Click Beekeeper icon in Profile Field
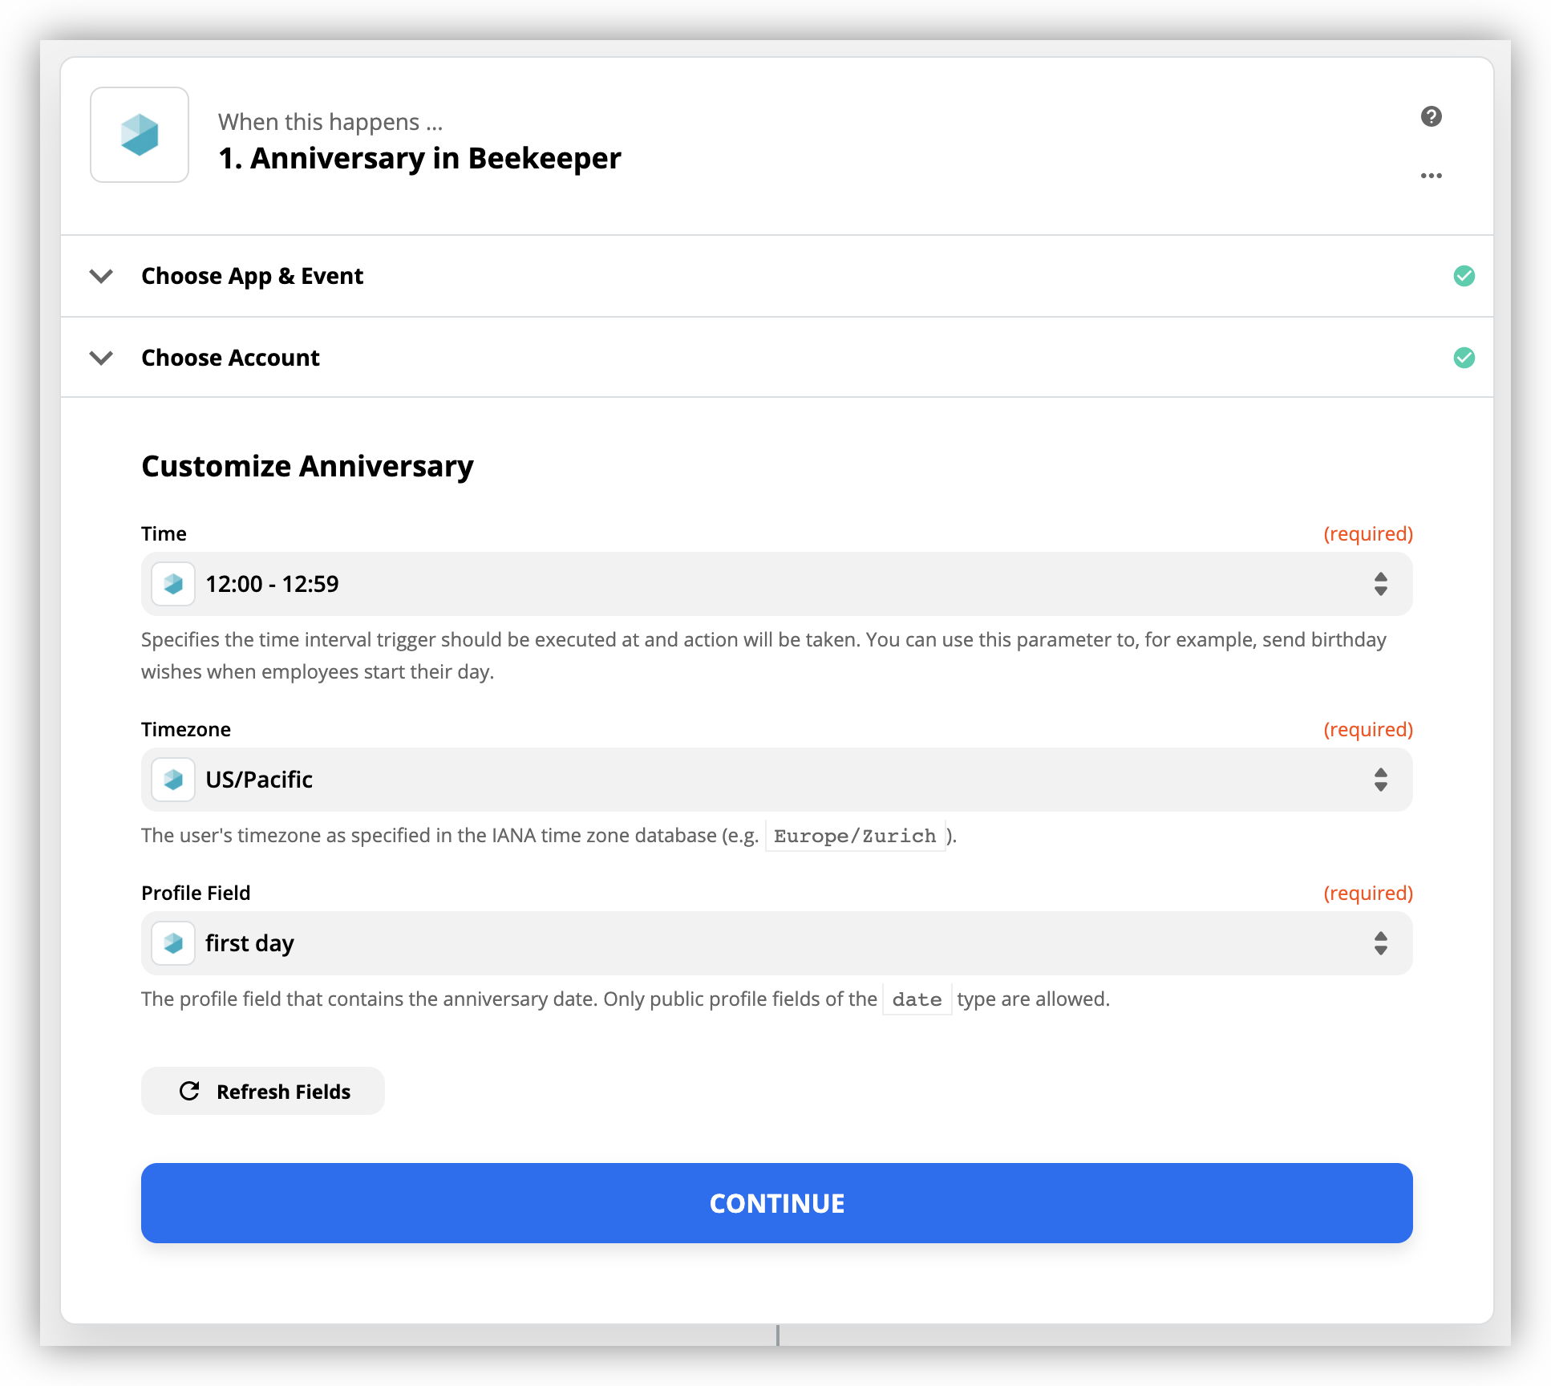 [x=173, y=943]
